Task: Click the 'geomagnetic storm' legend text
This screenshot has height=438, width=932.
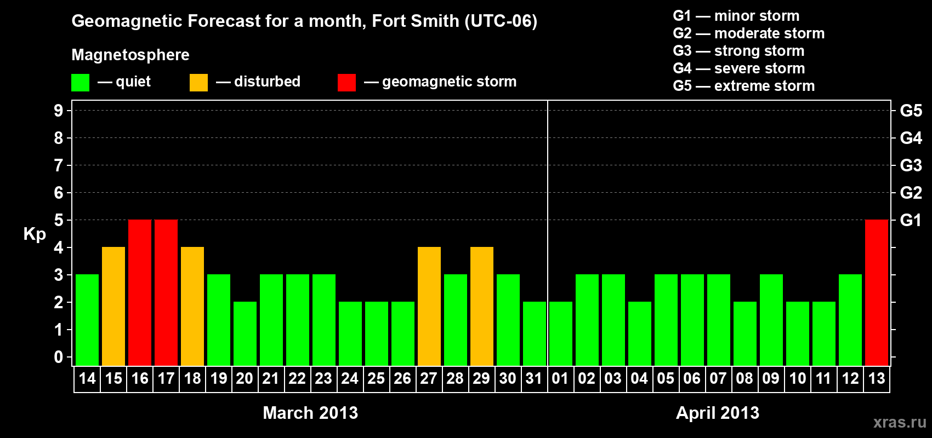Action: click(450, 82)
